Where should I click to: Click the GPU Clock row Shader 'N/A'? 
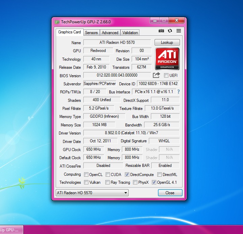tap(169, 149)
